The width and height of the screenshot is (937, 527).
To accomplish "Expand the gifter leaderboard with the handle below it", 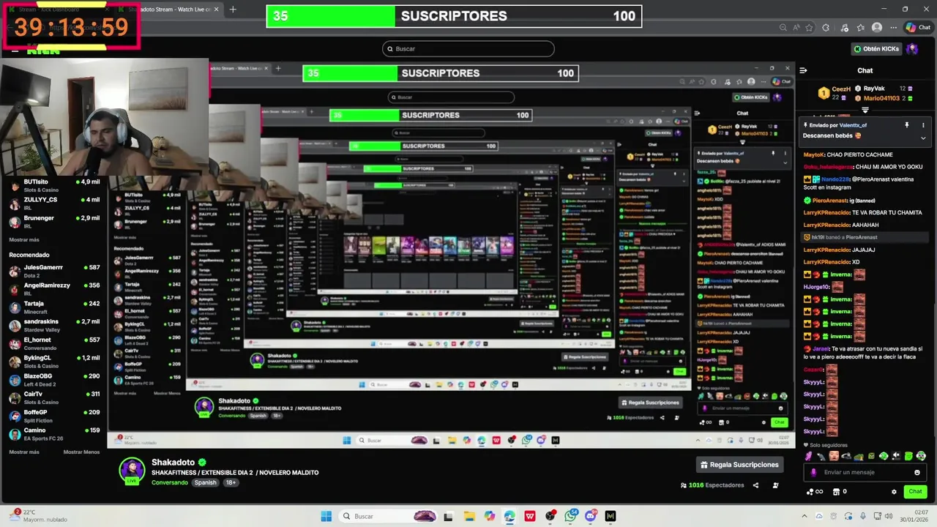I will pyautogui.click(x=865, y=110).
